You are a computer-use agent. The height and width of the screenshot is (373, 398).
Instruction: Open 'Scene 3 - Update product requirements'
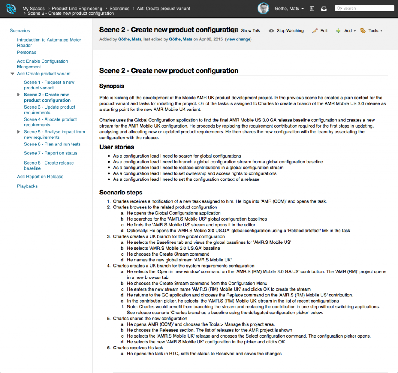(x=50, y=110)
